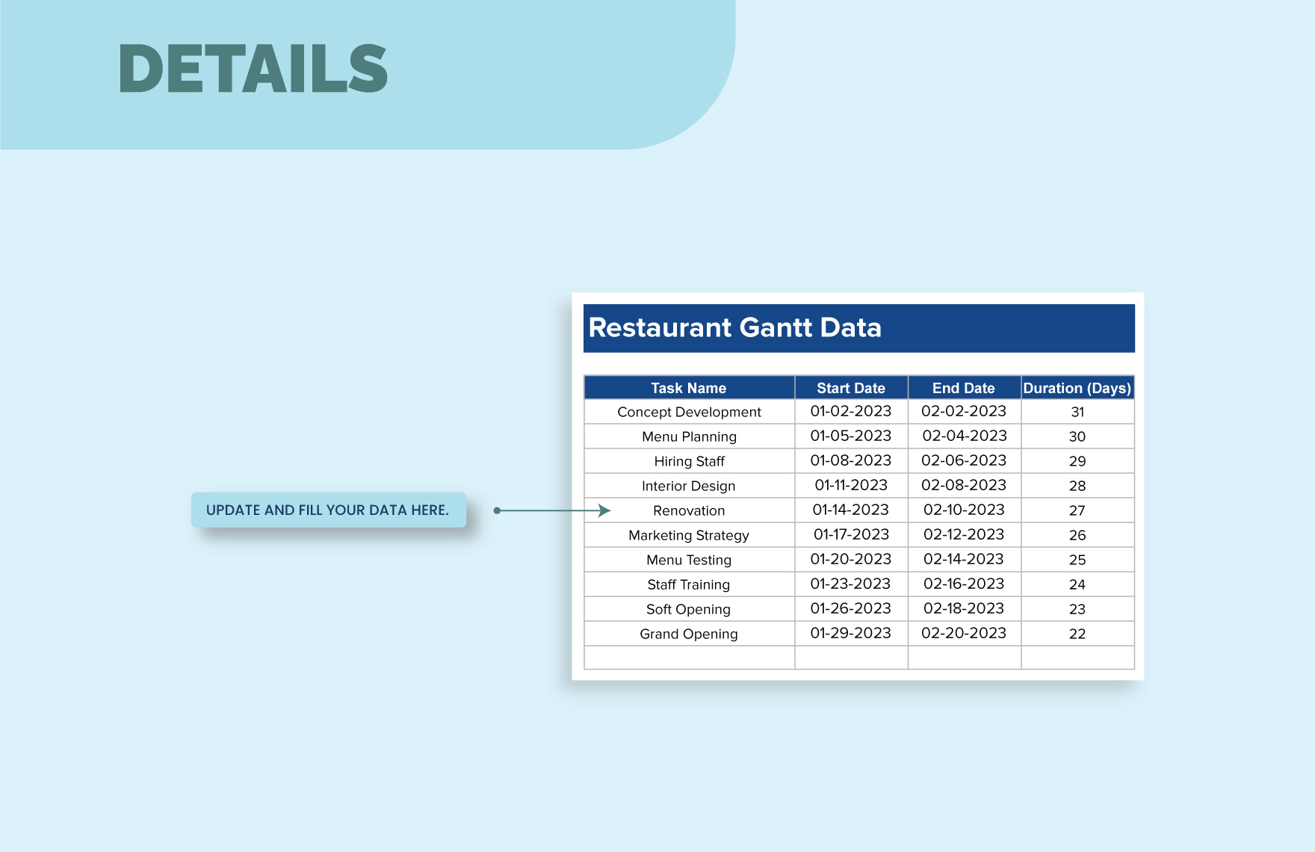1315x852 pixels.
Task: Click end date 02-14-2023
Action: click(964, 559)
